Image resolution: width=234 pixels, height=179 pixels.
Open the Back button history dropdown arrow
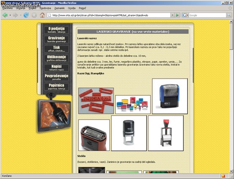(x=10, y=15)
